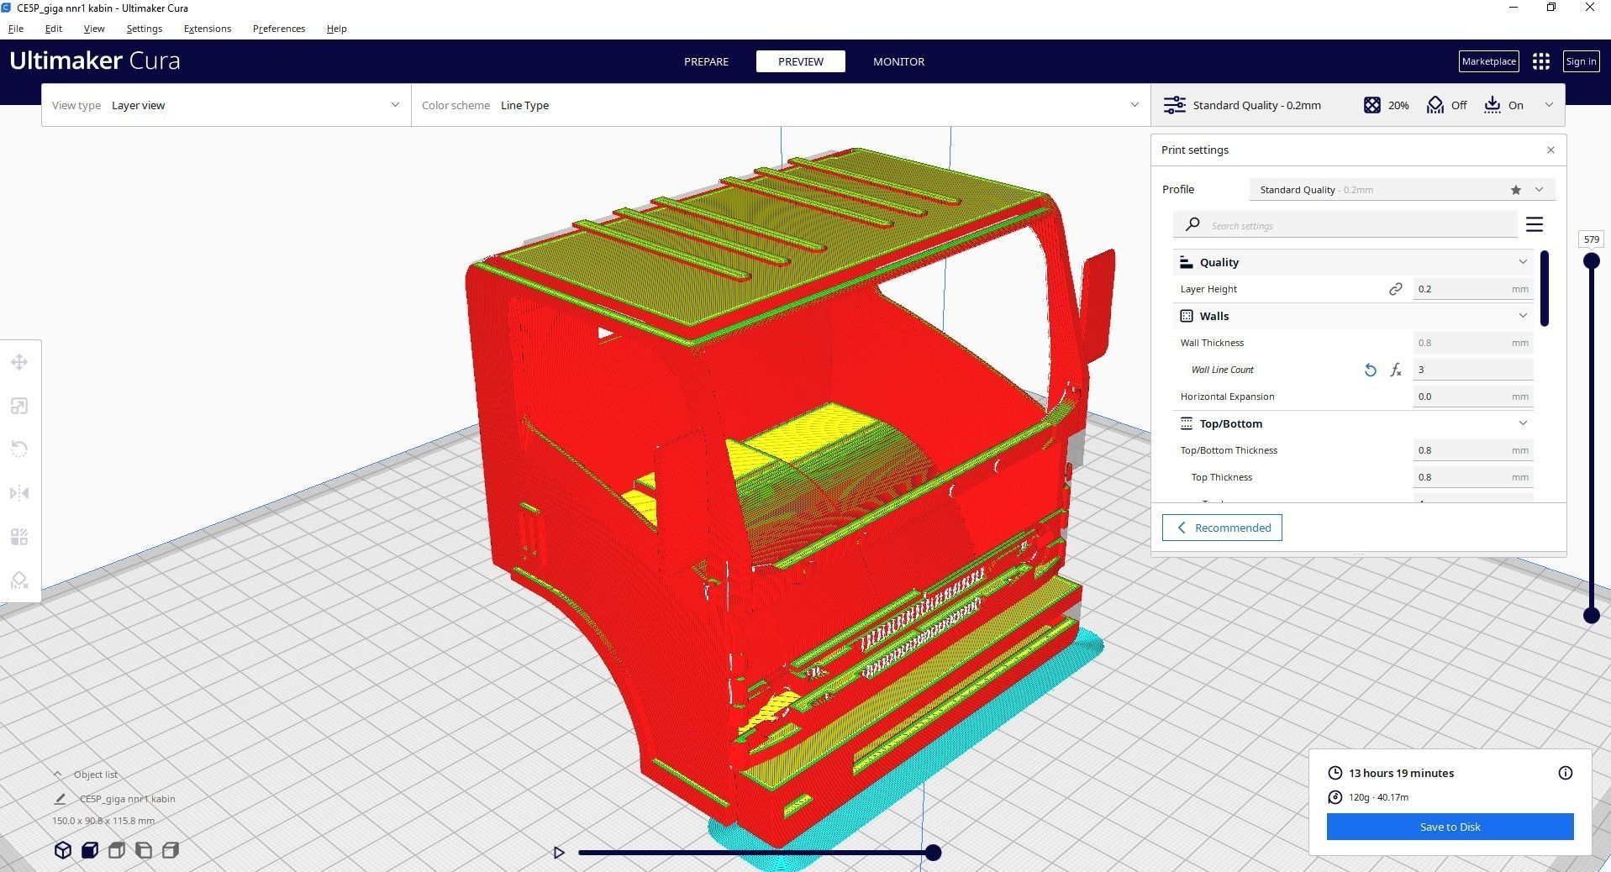Click the Sign in button
This screenshot has height=872, width=1611.
tap(1581, 61)
